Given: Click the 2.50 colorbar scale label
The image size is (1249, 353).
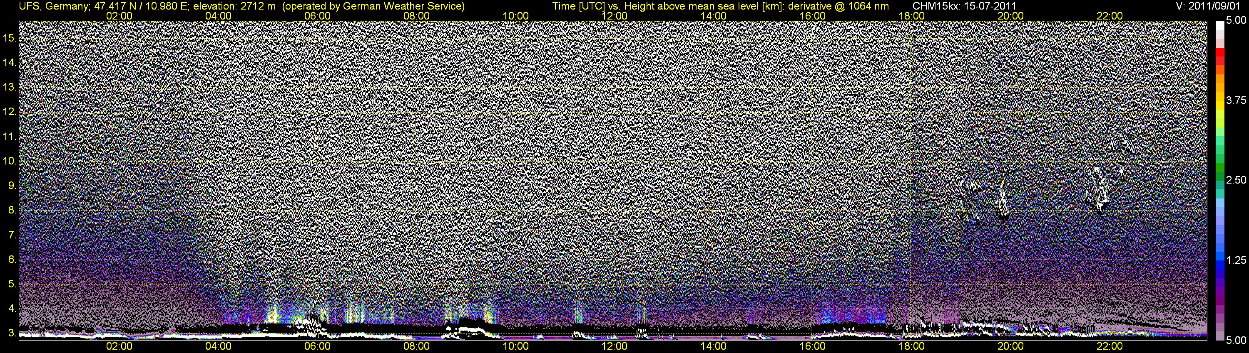Looking at the screenshot, I should (x=1236, y=180).
